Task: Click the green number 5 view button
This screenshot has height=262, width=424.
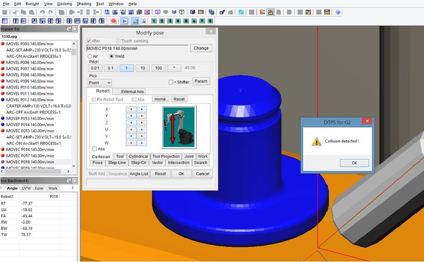Action: (x=186, y=21)
